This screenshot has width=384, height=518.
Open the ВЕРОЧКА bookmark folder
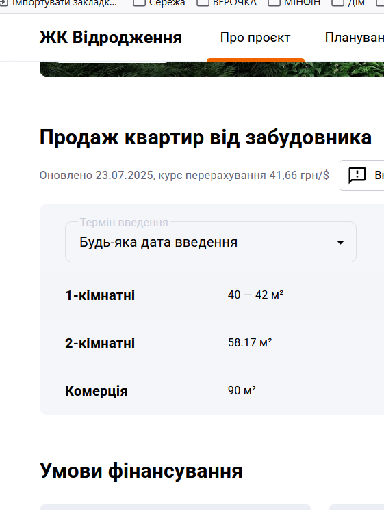pyautogui.click(x=227, y=3)
